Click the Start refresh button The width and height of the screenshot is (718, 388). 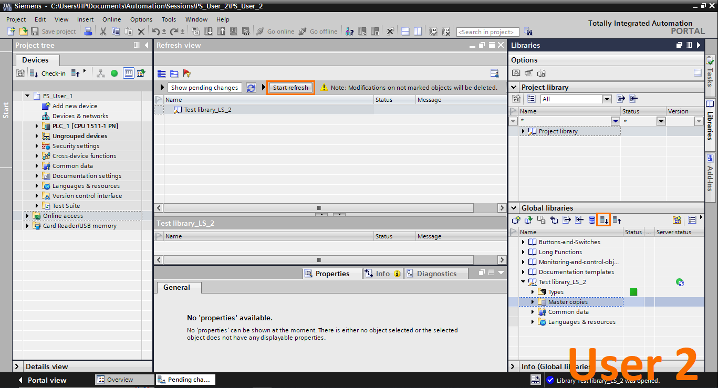pos(290,87)
